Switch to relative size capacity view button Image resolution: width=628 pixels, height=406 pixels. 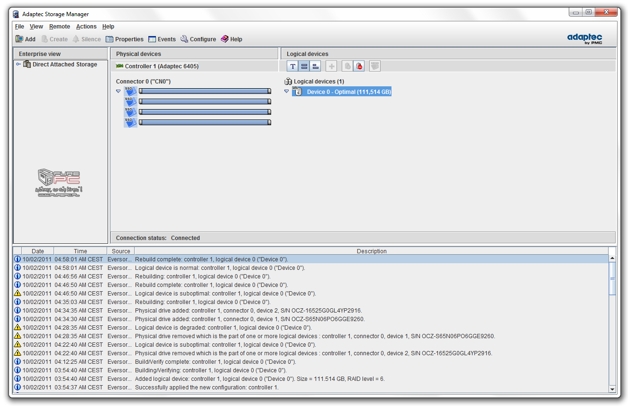[315, 66]
